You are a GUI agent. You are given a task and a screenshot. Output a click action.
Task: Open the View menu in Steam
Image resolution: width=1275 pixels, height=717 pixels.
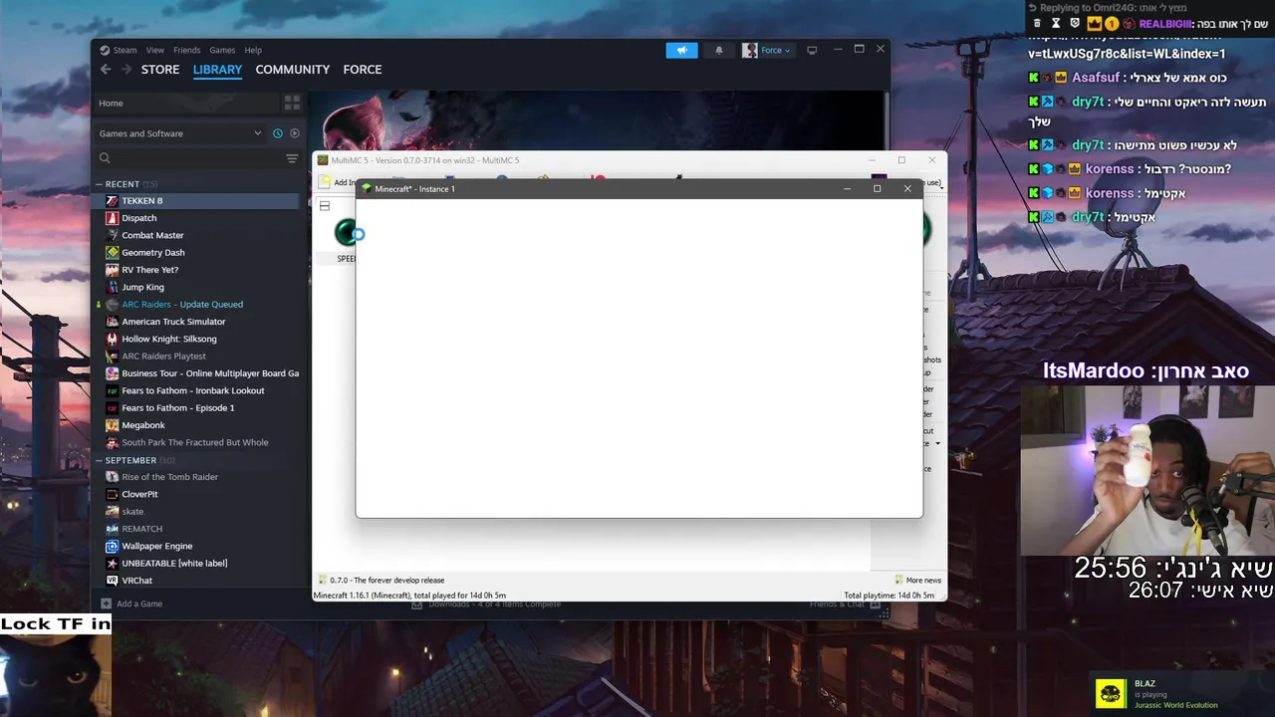(155, 50)
